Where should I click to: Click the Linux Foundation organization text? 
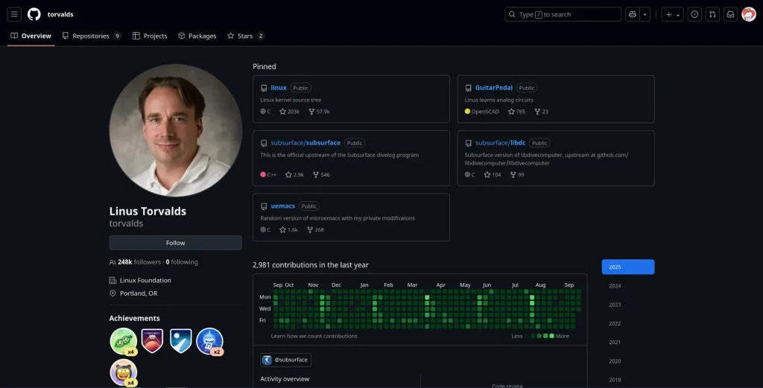tap(145, 281)
